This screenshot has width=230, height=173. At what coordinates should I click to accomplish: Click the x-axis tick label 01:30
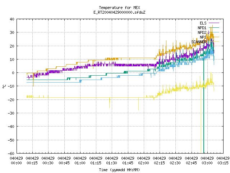click(112, 163)
